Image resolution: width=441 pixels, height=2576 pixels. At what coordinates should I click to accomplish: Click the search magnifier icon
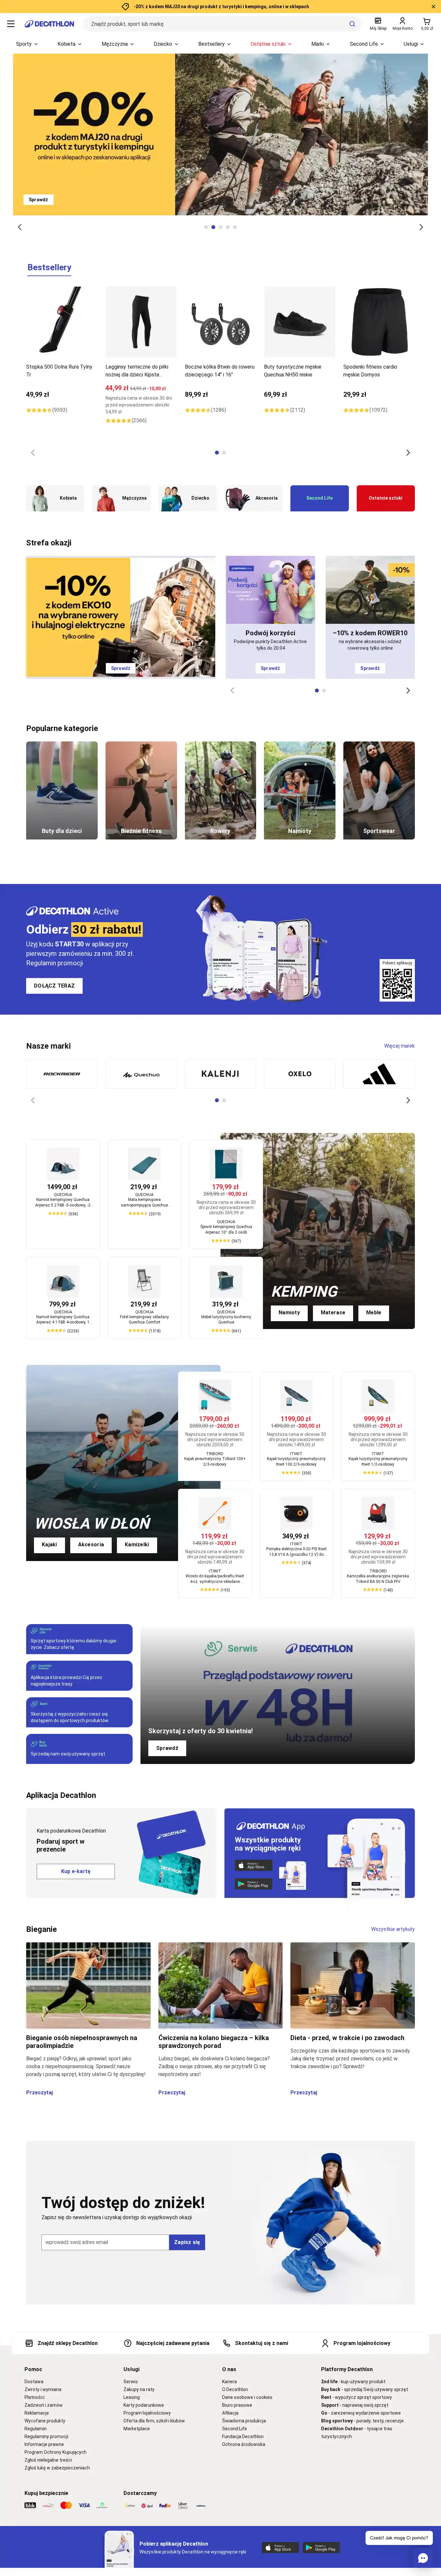(x=352, y=23)
